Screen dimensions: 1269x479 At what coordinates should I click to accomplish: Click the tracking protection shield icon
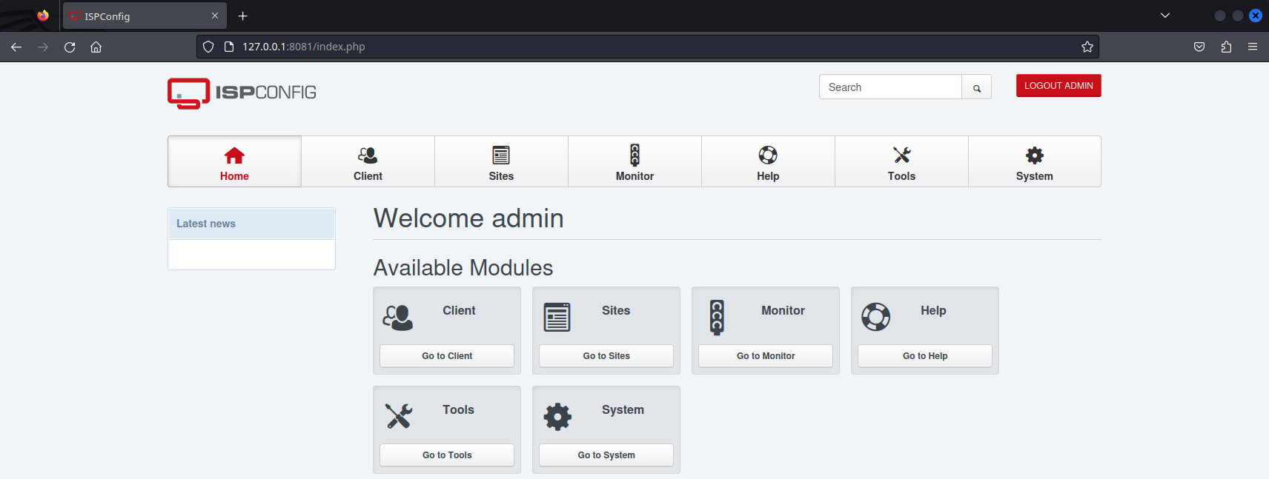point(208,47)
